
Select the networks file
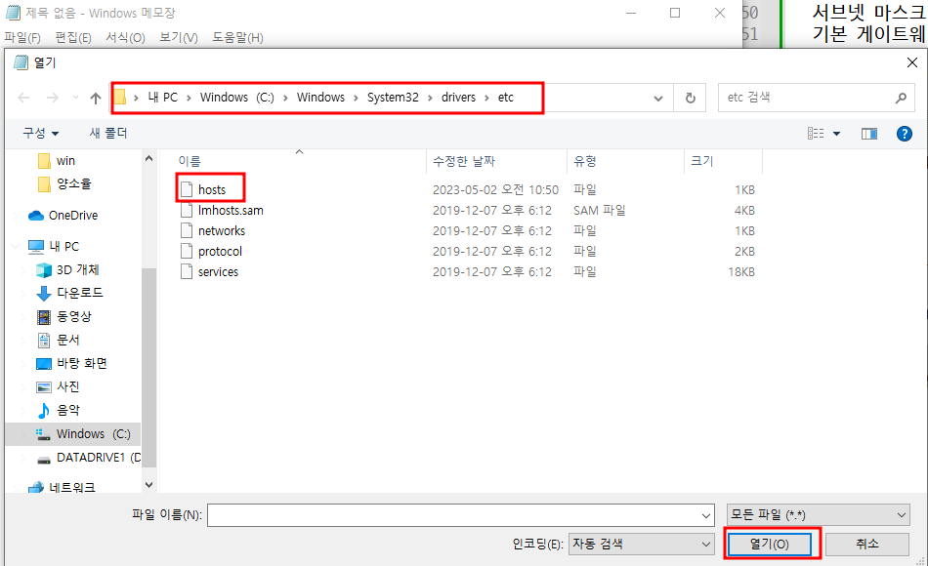click(222, 231)
